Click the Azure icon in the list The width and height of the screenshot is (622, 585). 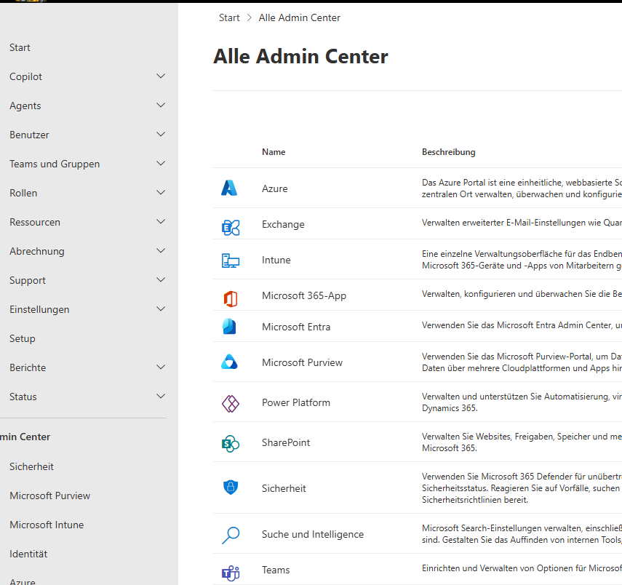(x=230, y=188)
